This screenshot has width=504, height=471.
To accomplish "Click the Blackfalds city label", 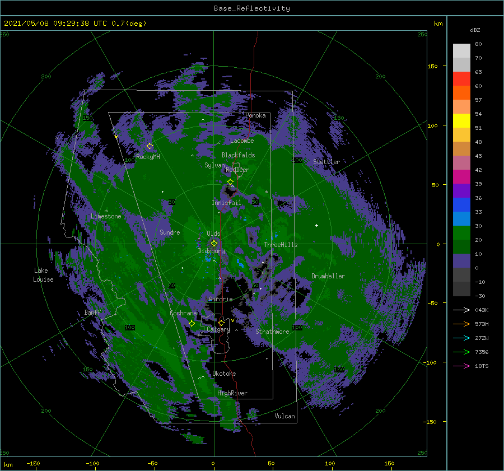I will click(238, 155).
